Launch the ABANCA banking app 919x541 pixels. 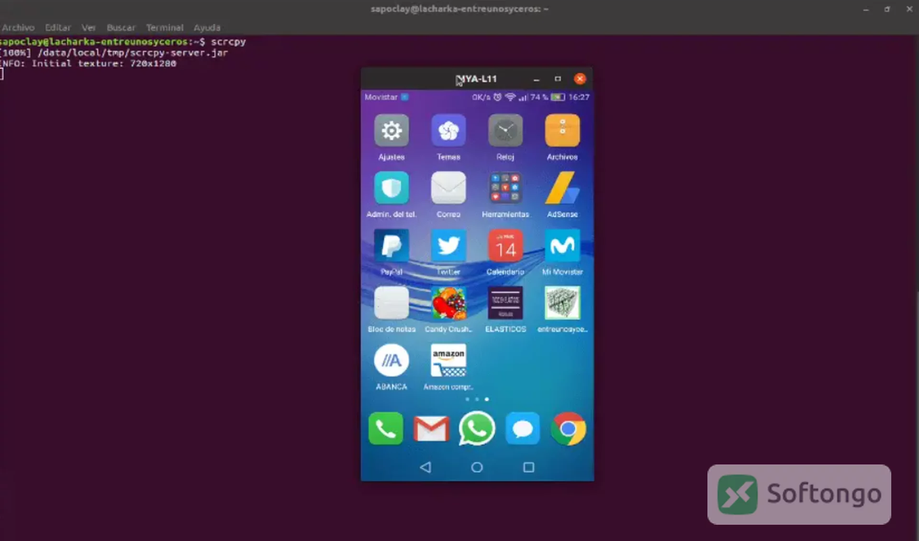click(x=392, y=360)
